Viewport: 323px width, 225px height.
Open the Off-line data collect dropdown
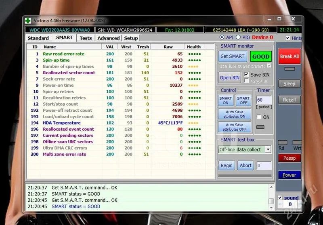(x=268, y=149)
